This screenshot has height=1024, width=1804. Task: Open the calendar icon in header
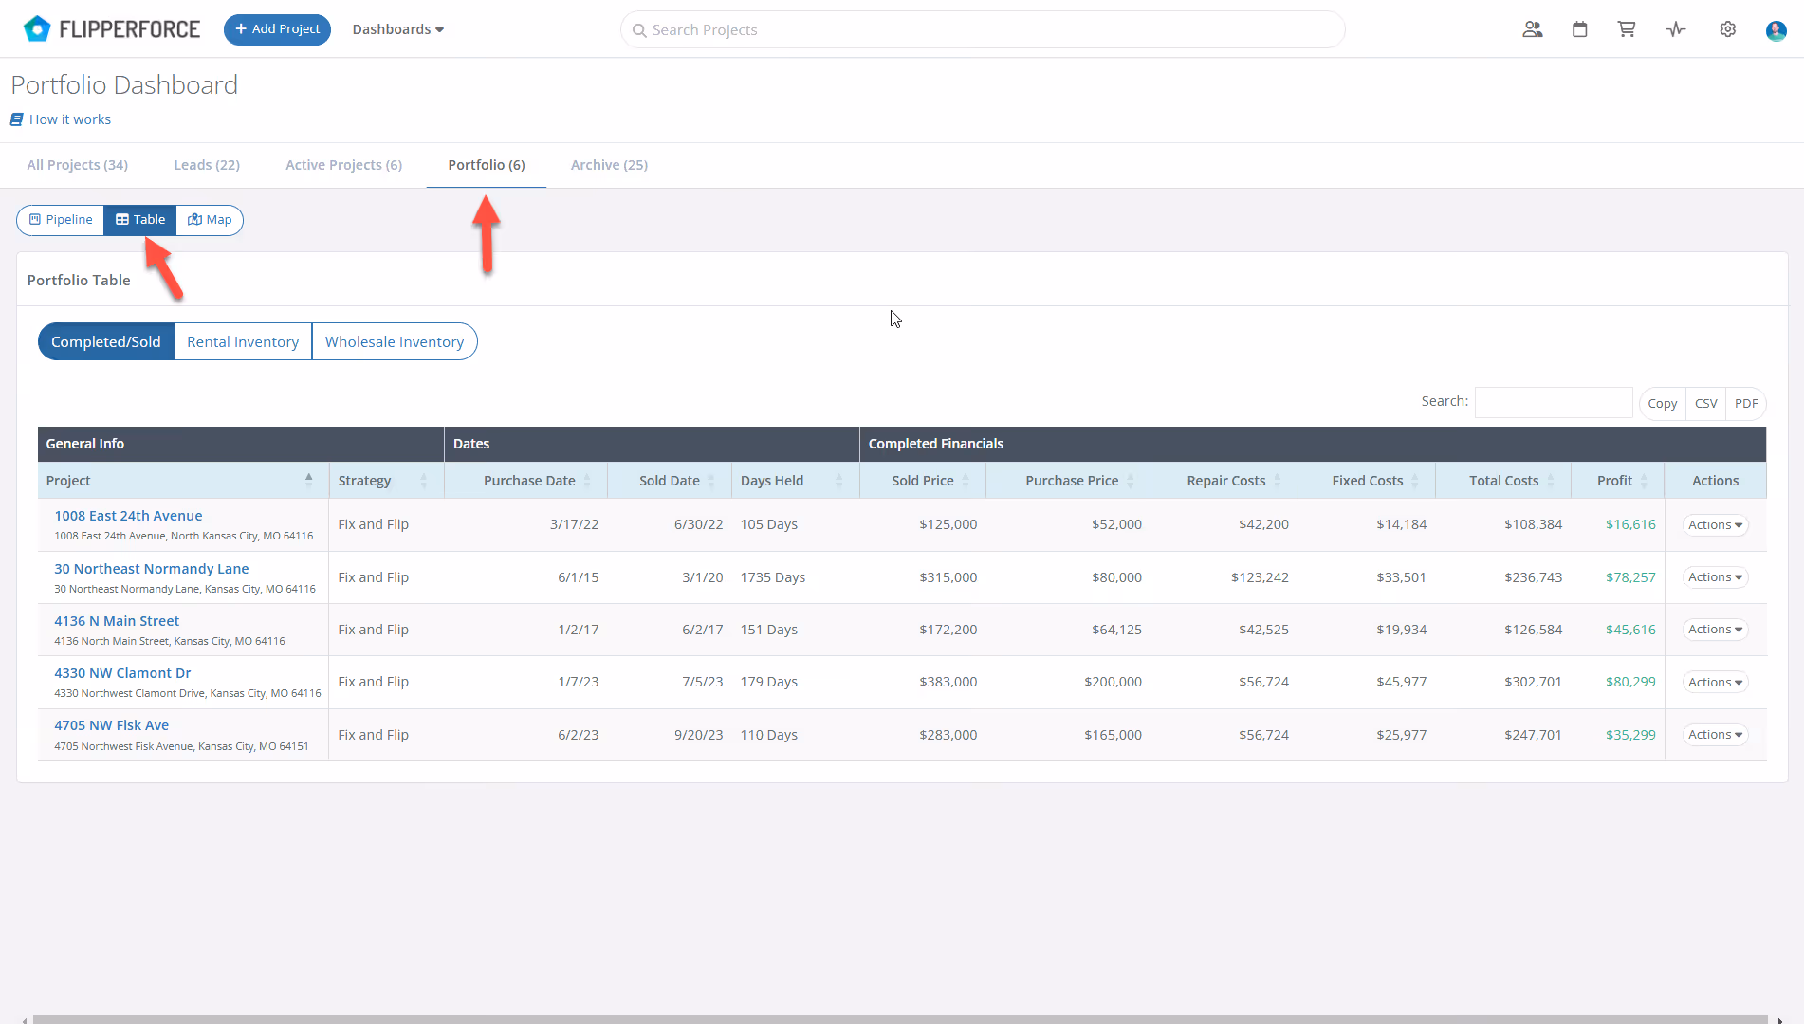pyautogui.click(x=1580, y=29)
